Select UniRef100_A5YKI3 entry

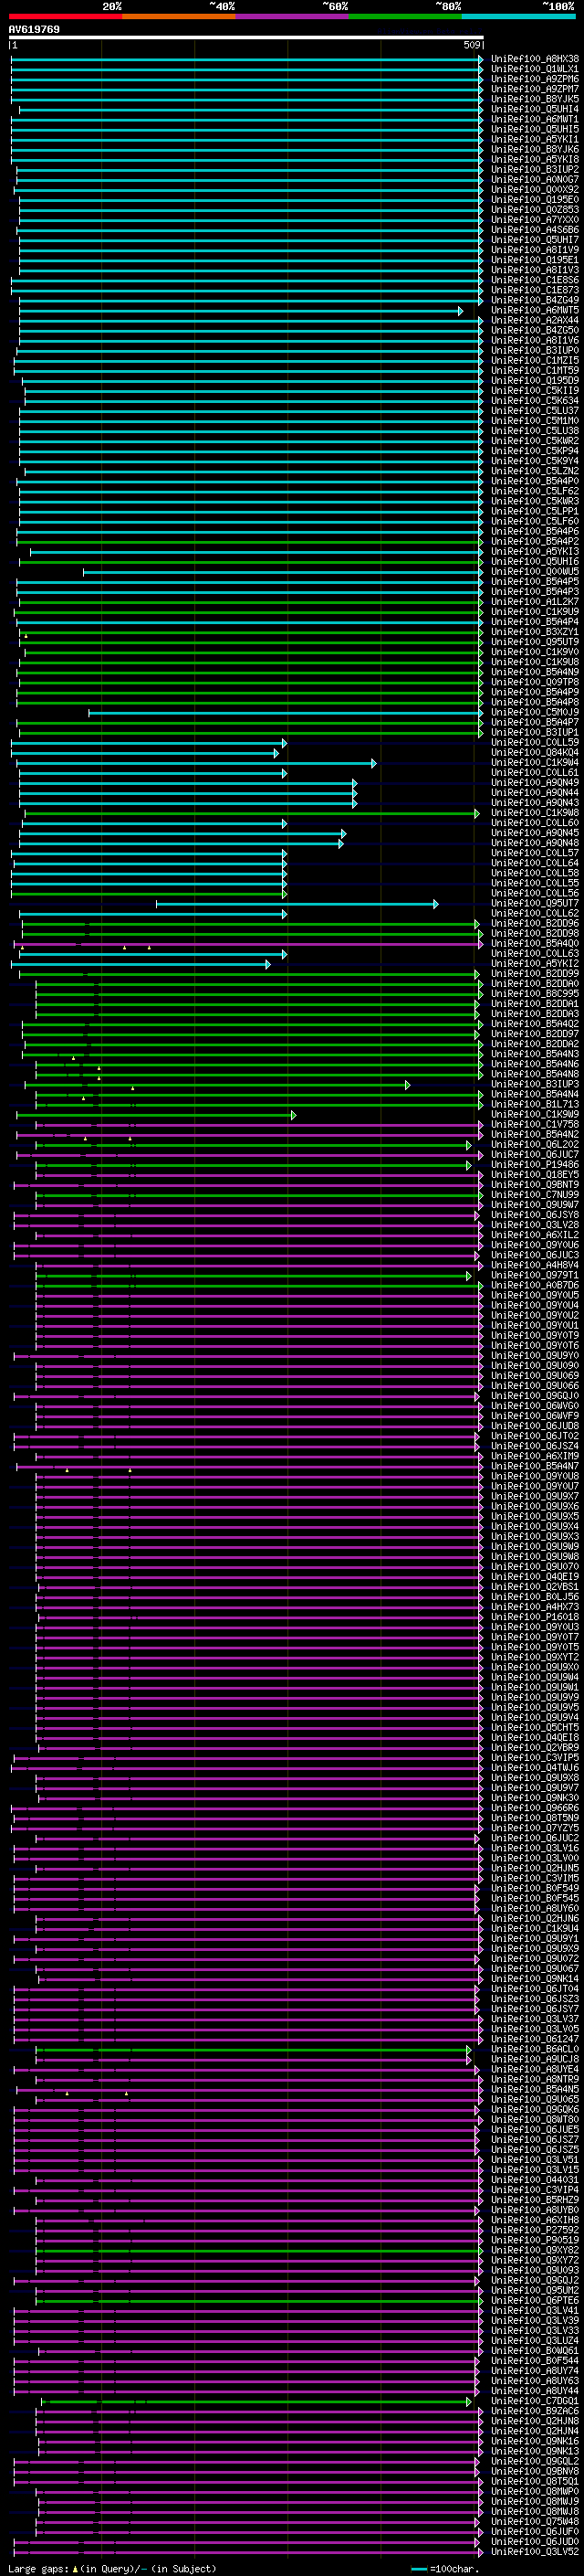click(x=535, y=552)
